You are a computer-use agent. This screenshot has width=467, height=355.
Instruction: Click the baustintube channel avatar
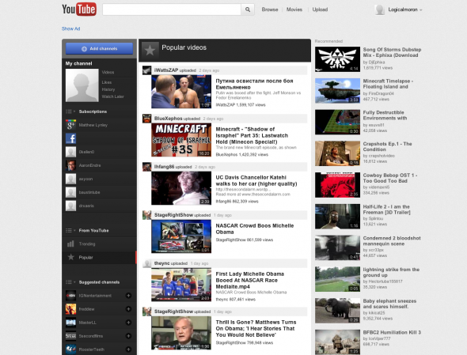70,192
